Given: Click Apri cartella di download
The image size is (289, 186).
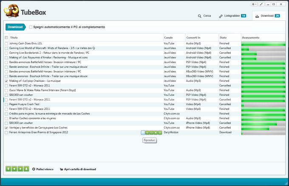Looking at the screenshot, I should [x=78, y=169].
